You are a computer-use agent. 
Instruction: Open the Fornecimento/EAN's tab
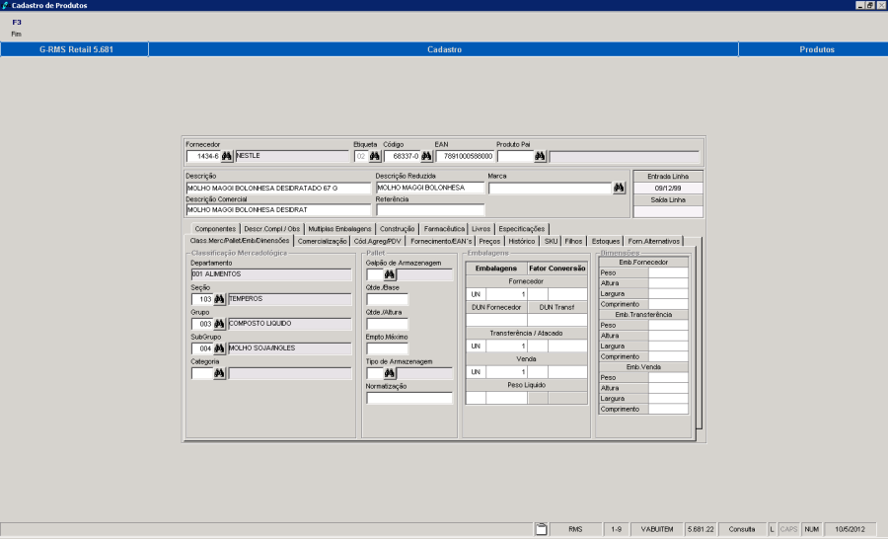coord(441,242)
